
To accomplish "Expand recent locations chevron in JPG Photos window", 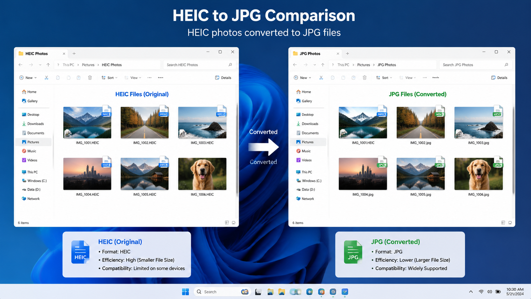I will click(x=314, y=65).
